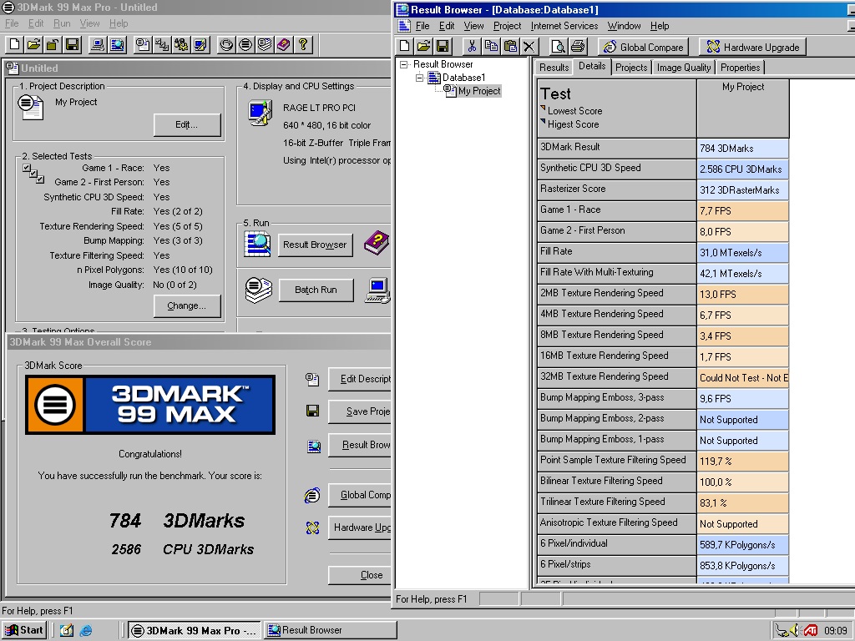Click New project icon in 3DMark toolbar
Viewport: 855px width, 641px height.
point(15,45)
